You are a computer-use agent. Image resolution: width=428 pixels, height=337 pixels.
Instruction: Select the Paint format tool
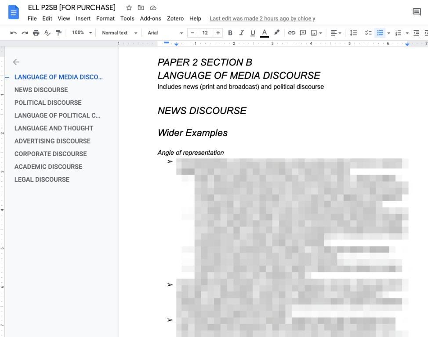pos(58,33)
